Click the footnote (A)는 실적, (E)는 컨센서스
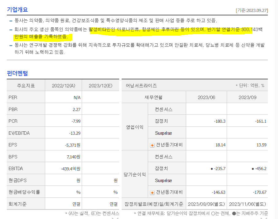The image size is (278, 219). coord(92,213)
